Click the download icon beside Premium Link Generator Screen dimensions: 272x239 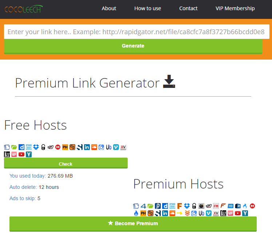coord(169,81)
